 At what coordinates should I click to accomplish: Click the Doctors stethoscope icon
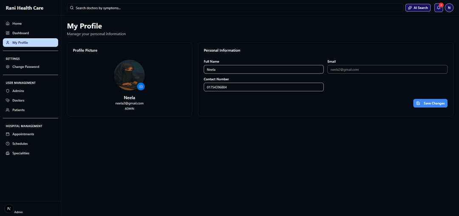pos(8,101)
